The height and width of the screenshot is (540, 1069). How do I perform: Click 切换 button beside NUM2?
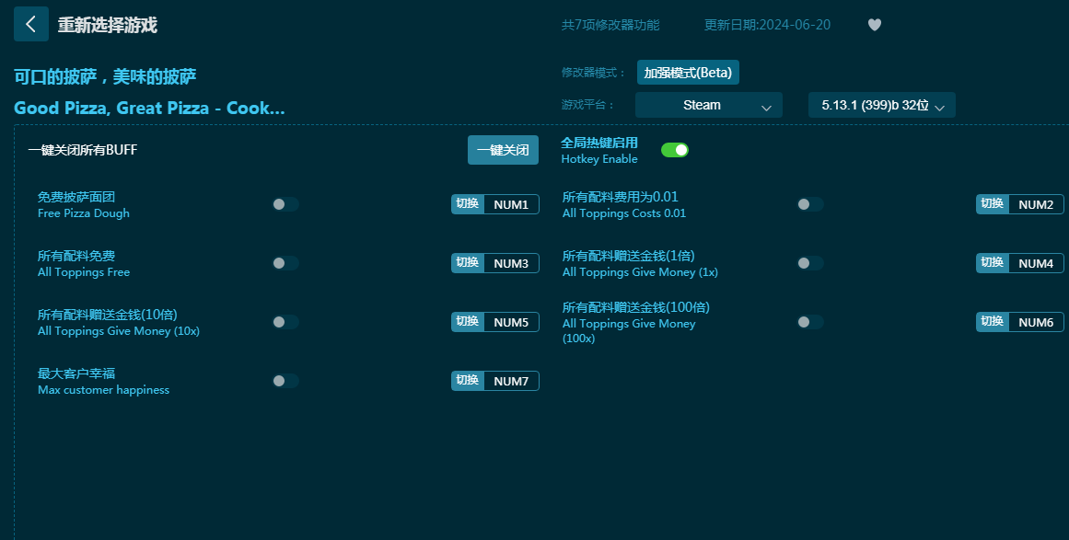[993, 204]
